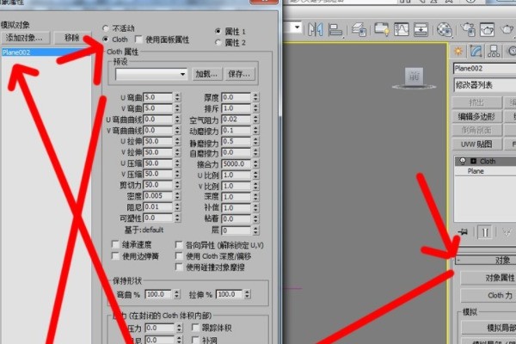Collapse the 对象 rollout header
The image size is (516, 344).
pos(486,259)
